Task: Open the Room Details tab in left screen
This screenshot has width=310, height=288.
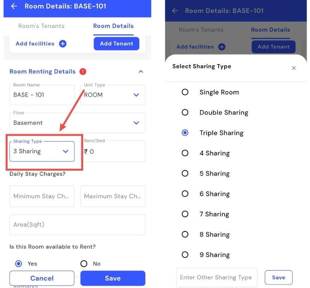Action: tap(113, 26)
